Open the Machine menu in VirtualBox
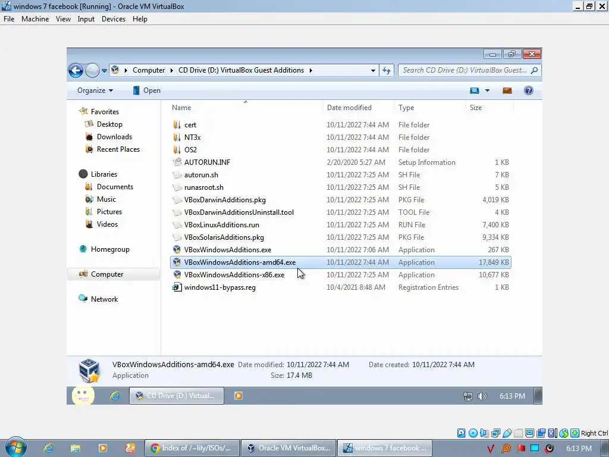This screenshot has width=609, height=457. [35, 19]
